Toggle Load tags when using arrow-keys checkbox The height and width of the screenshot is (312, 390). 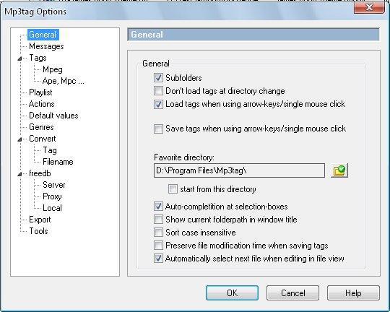pyautogui.click(x=158, y=104)
